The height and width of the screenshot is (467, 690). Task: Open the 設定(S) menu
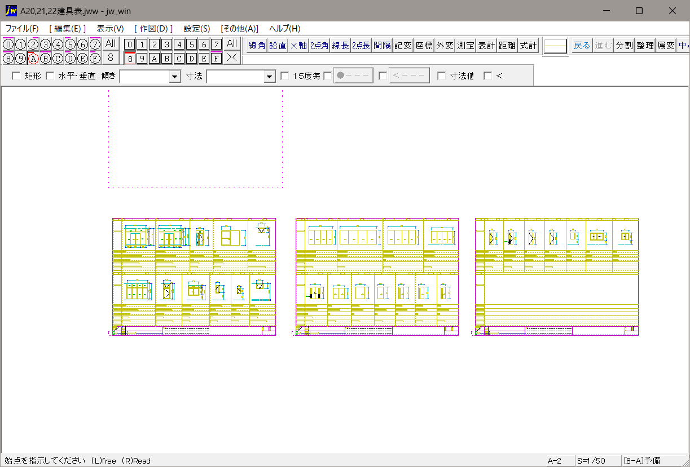tap(196, 29)
